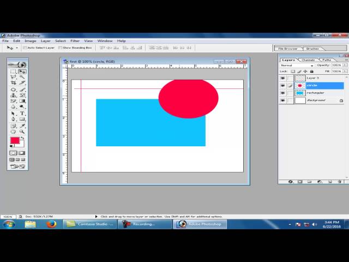Toggle lock all padlock icon
This screenshot has width=349, height=262.
pos(311,72)
